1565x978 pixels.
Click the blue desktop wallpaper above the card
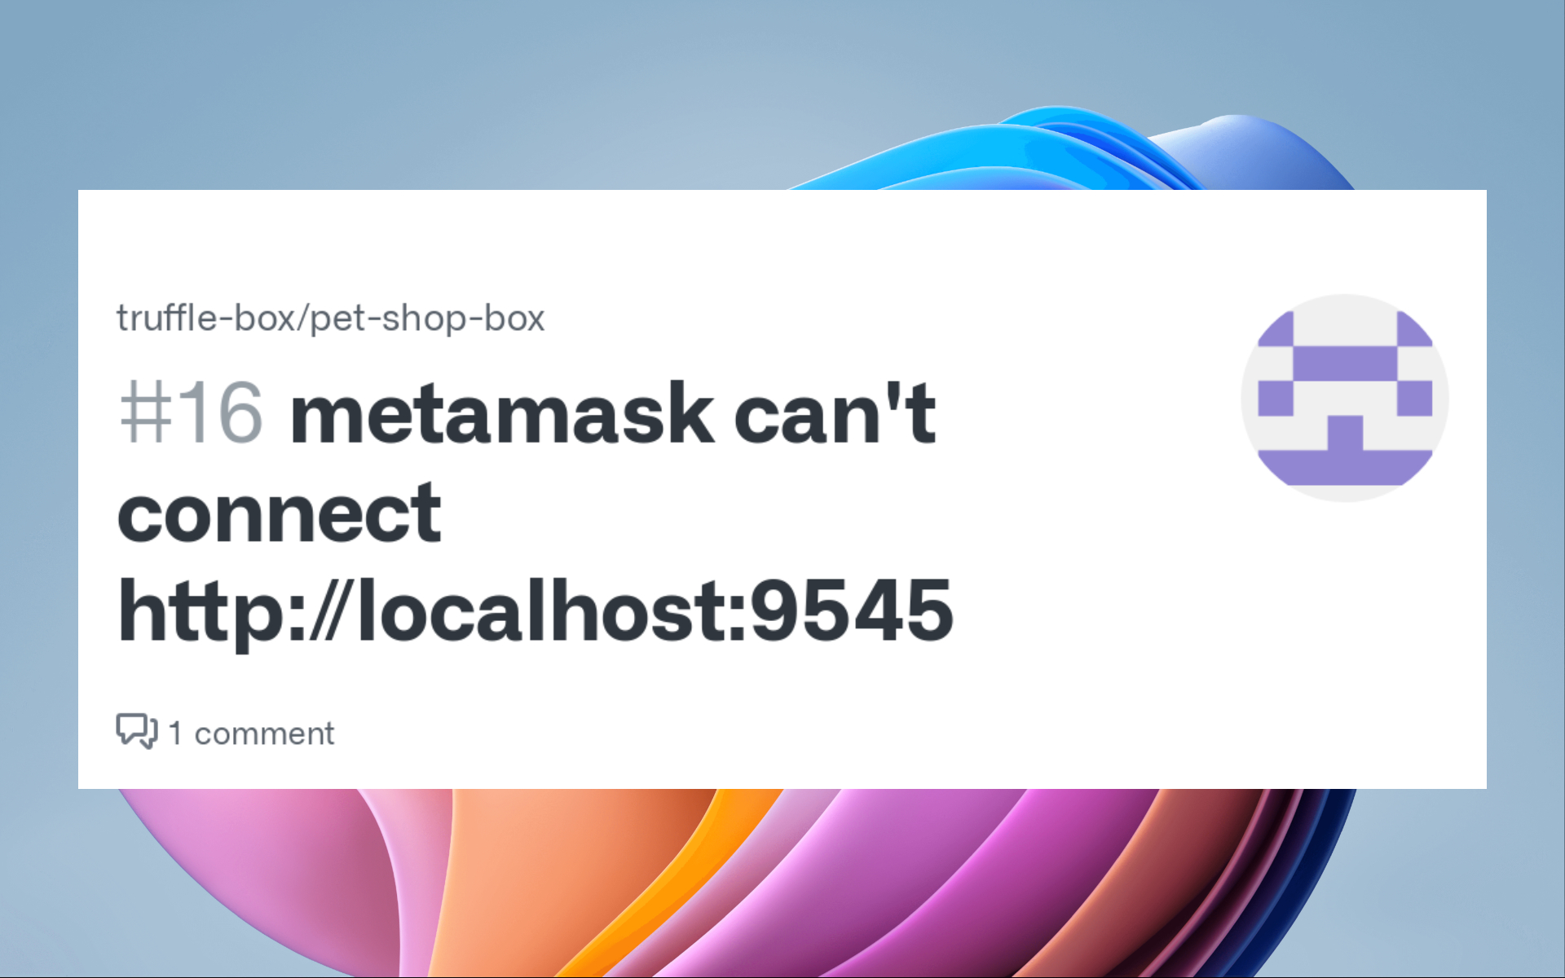pos(408,90)
